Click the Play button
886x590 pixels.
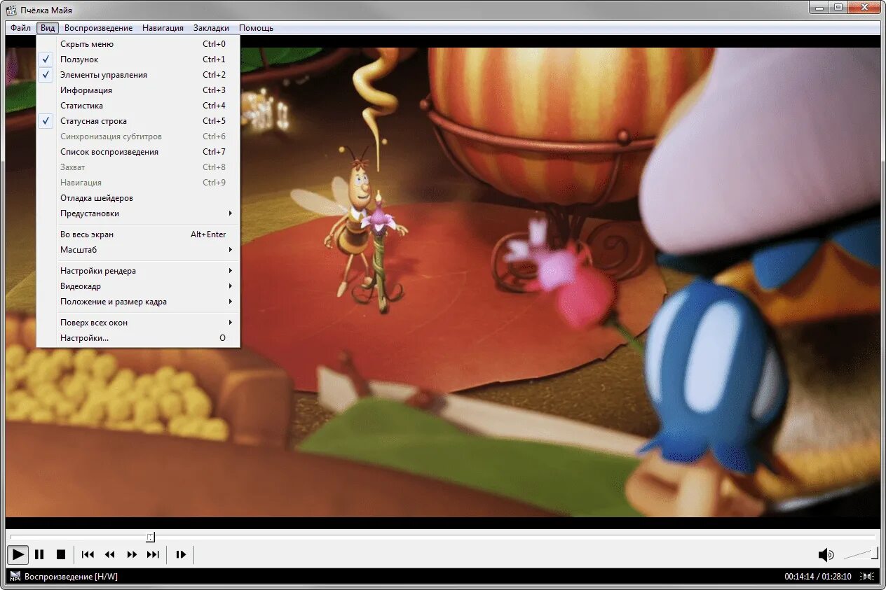(18, 554)
